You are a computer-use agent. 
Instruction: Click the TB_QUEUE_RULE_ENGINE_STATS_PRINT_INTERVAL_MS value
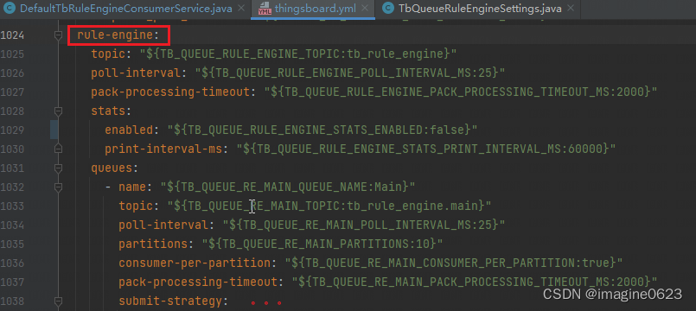pos(426,149)
